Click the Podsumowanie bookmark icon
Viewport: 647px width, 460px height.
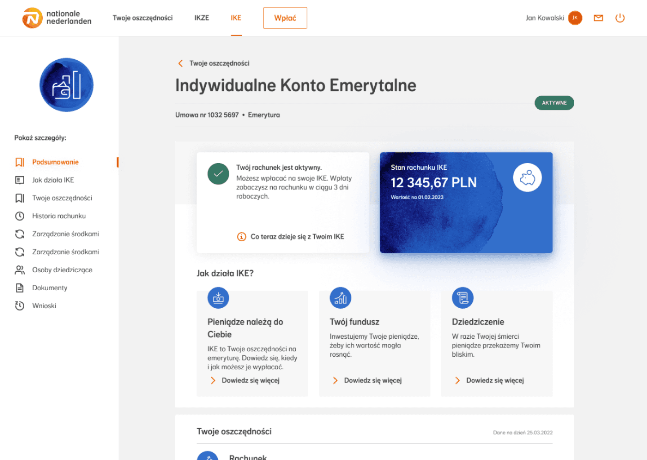(20, 162)
